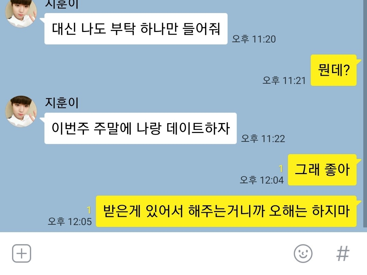Select the yellow '그래 좋아' message bubble
This screenshot has width=367, height=275.
322,170
